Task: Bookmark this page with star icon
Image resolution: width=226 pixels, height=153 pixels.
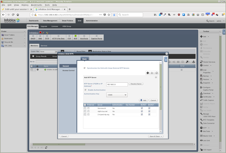Action: click(109, 15)
